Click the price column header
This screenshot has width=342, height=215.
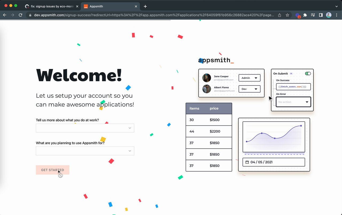coord(214,108)
